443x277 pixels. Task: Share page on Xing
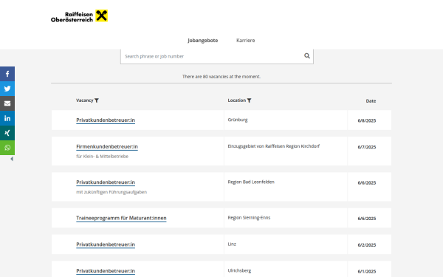(x=7, y=133)
